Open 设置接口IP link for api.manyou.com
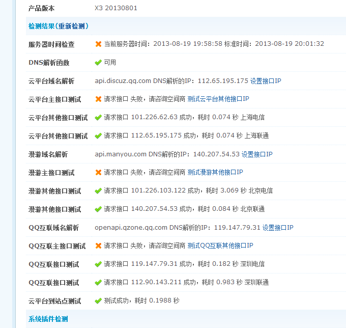The width and height of the screenshot is (346, 328). (257, 154)
